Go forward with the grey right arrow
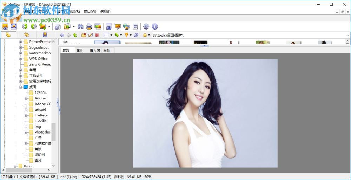The image size is (351, 180). click(68, 35)
